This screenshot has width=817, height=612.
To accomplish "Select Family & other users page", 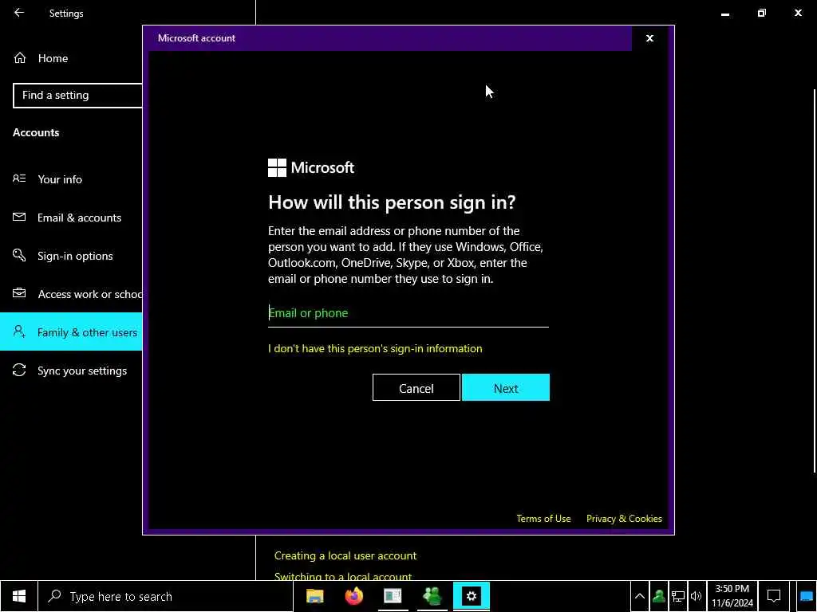I will click(x=71, y=332).
